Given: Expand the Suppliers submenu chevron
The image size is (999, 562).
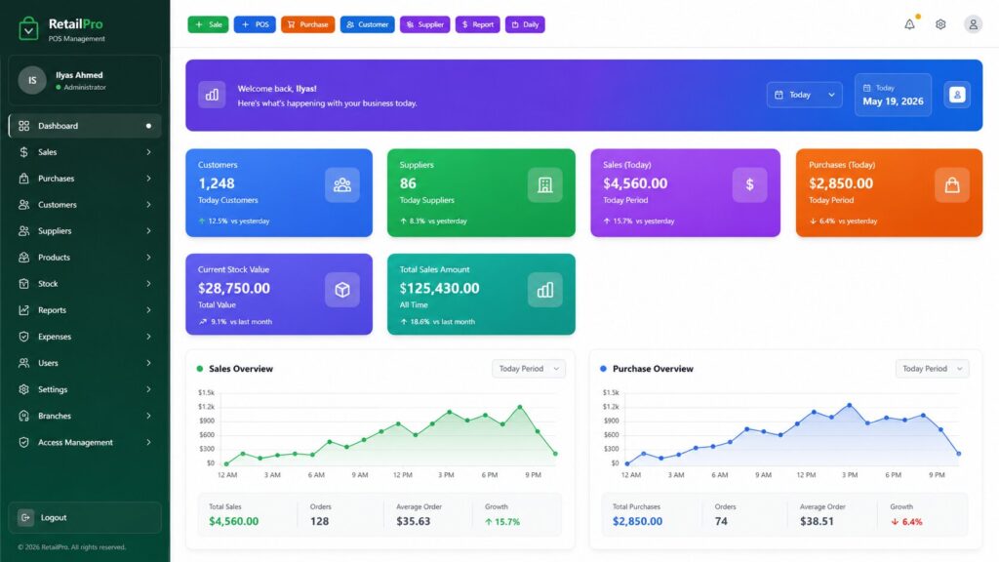Looking at the screenshot, I should [x=148, y=231].
